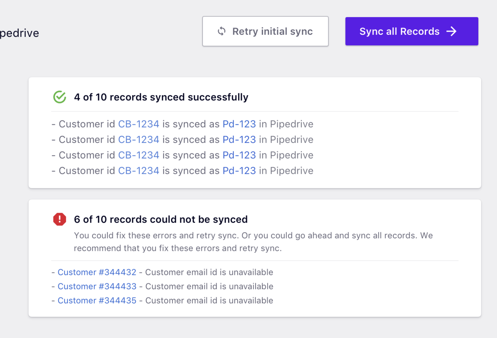Click the '4 of 10 records synced successfully' heading

click(x=161, y=97)
